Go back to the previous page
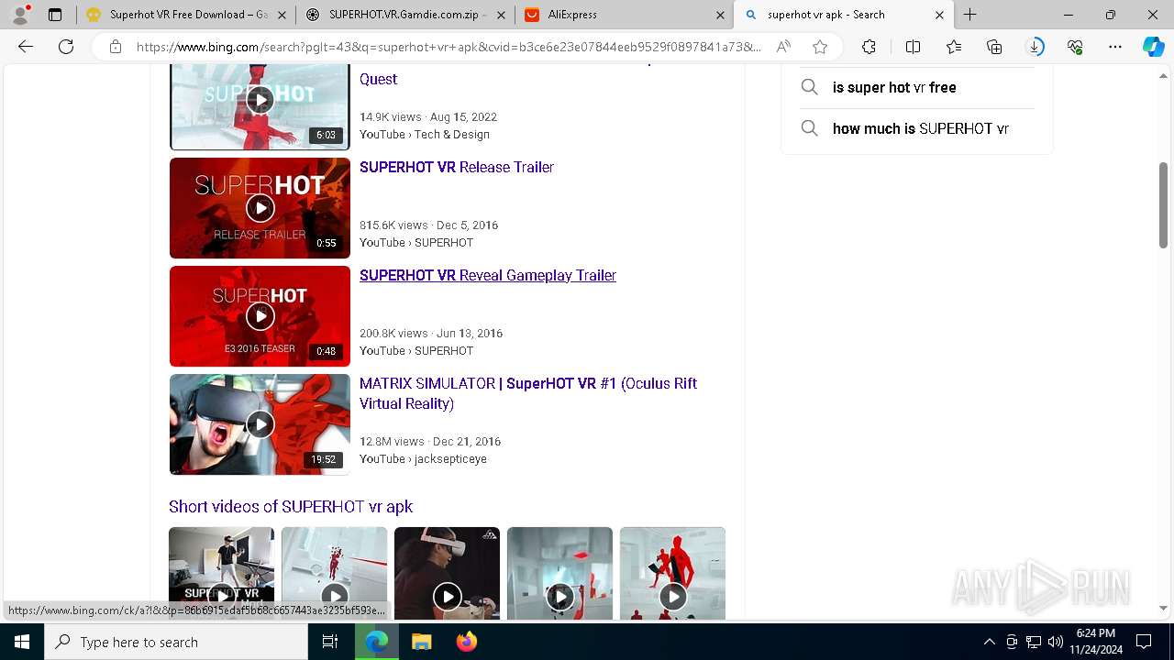Image resolution: width=1174 pixels, height=660 pixels. point(26,47)
